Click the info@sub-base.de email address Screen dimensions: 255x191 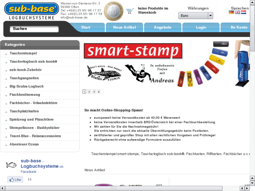pyautogui.click(x=74, y=18)
